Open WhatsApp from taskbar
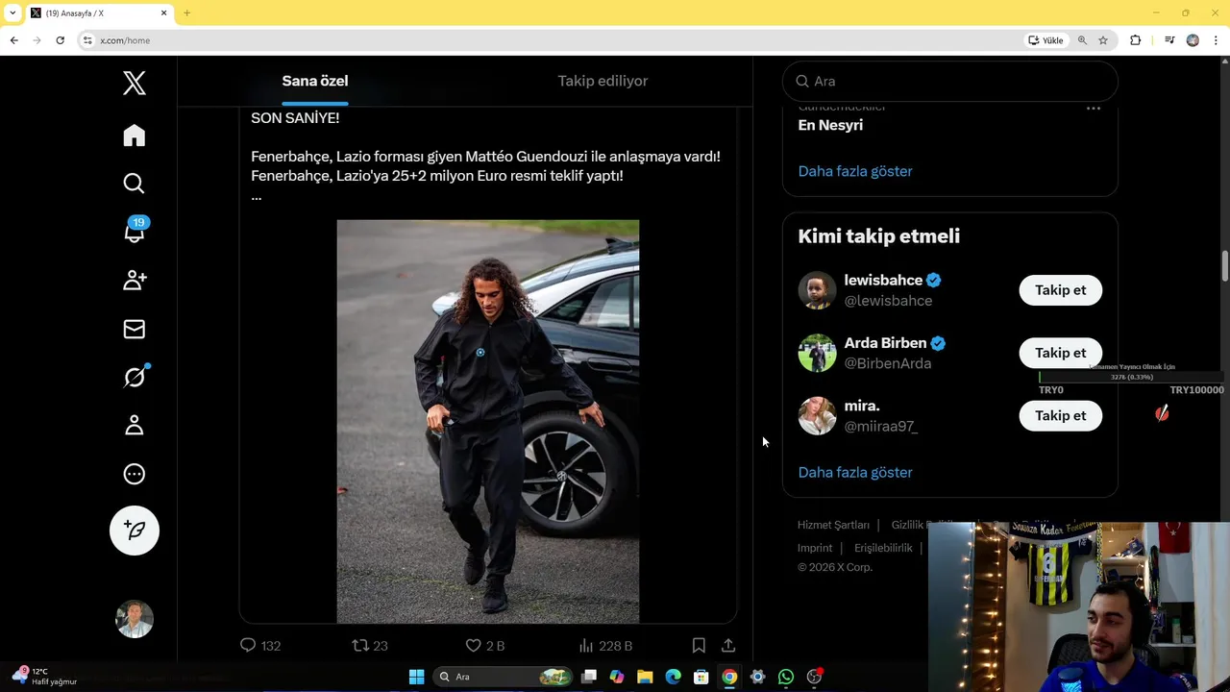This screenshot has height=692, width=1230. [x=786, y=677]
